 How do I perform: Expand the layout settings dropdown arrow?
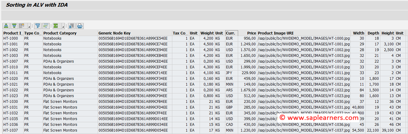point(29,26)
